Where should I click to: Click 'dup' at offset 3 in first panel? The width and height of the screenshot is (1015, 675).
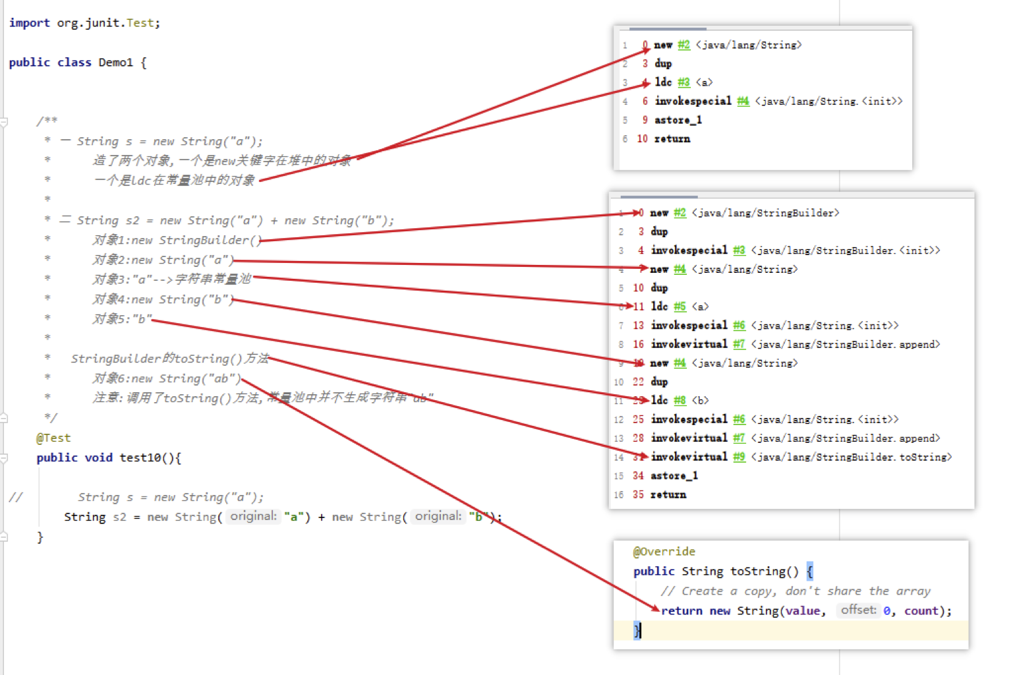pyautogui.click(x=663, y=64)
